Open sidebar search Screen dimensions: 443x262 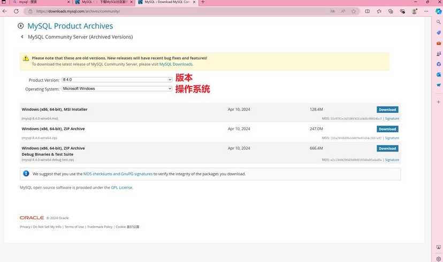click(x=439, y=22)
